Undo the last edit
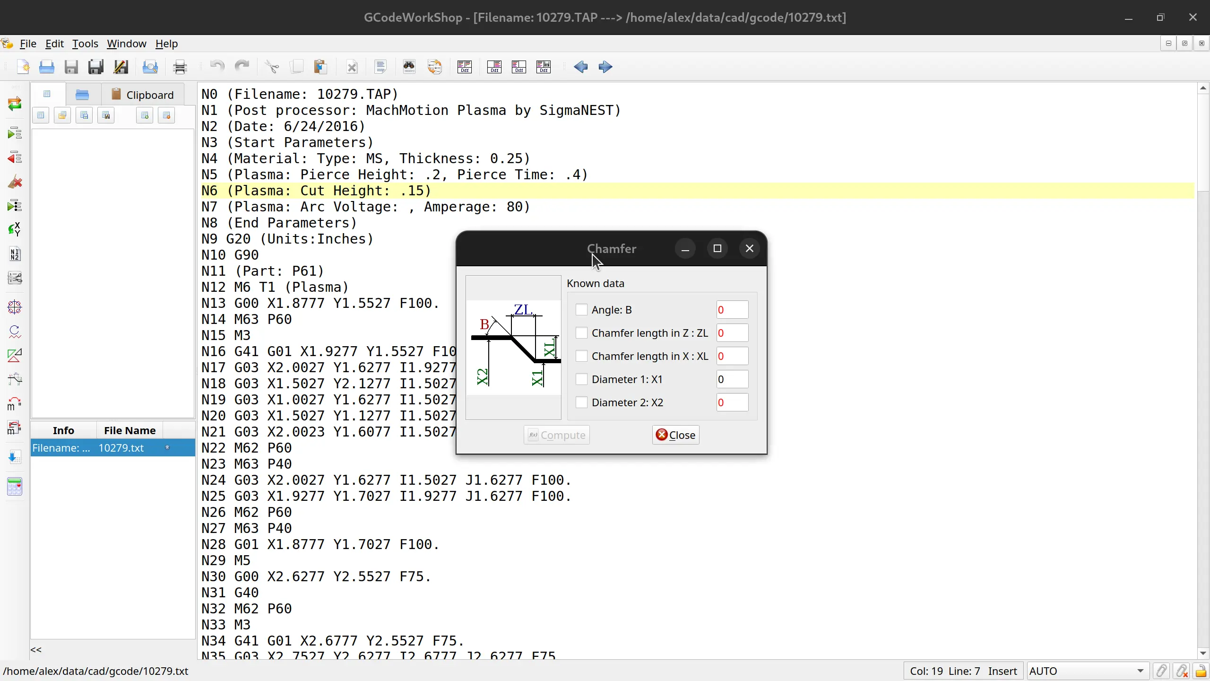Image resolution: width=1210 pixels, height=681 pixels. 217,67
